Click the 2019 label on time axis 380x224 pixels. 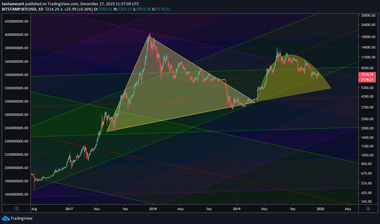pos(237,209)
